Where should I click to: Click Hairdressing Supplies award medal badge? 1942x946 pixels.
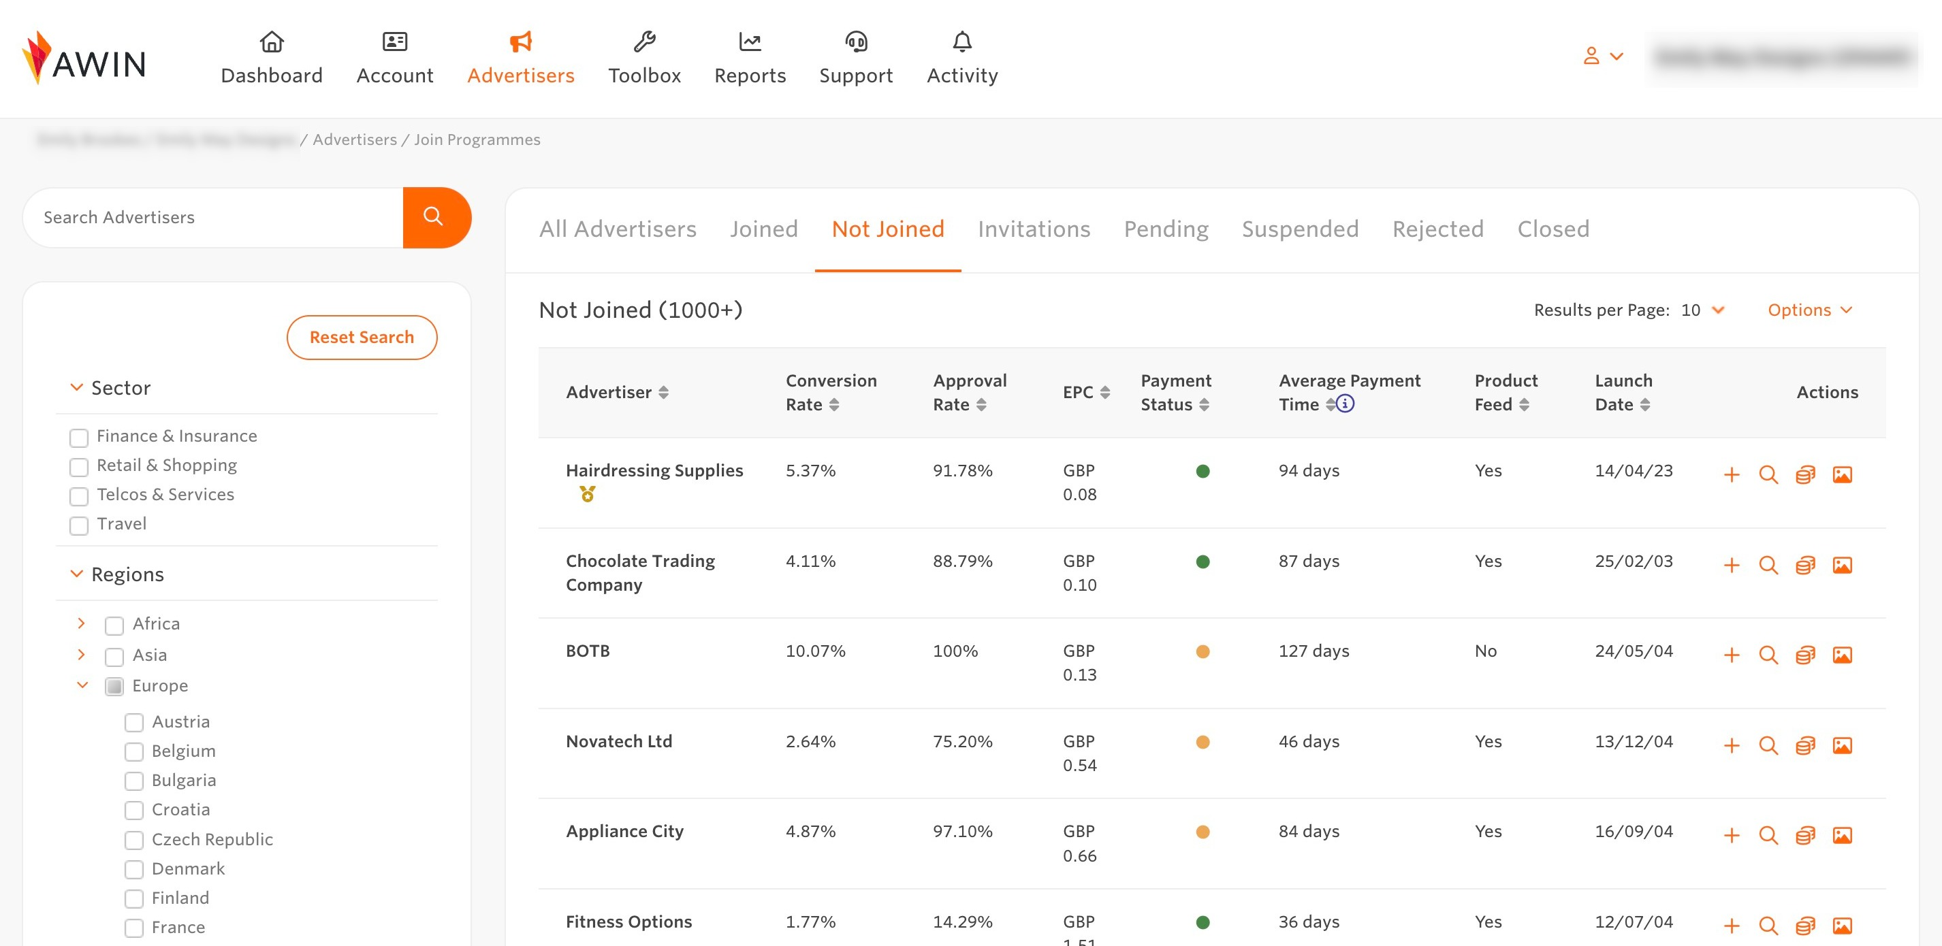(x=587, y=493)
